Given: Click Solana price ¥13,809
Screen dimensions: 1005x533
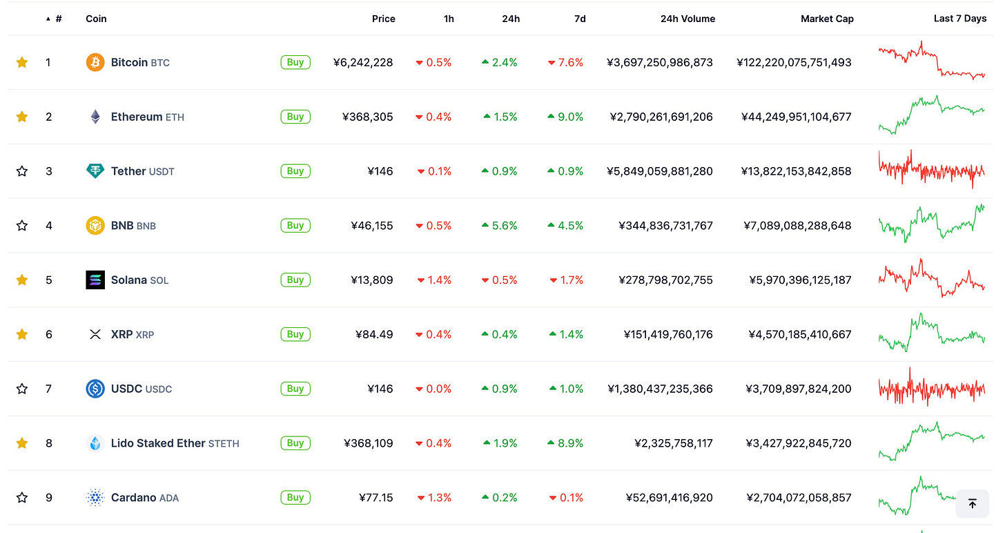Looking at the screenshot, I should click(372, 280).
